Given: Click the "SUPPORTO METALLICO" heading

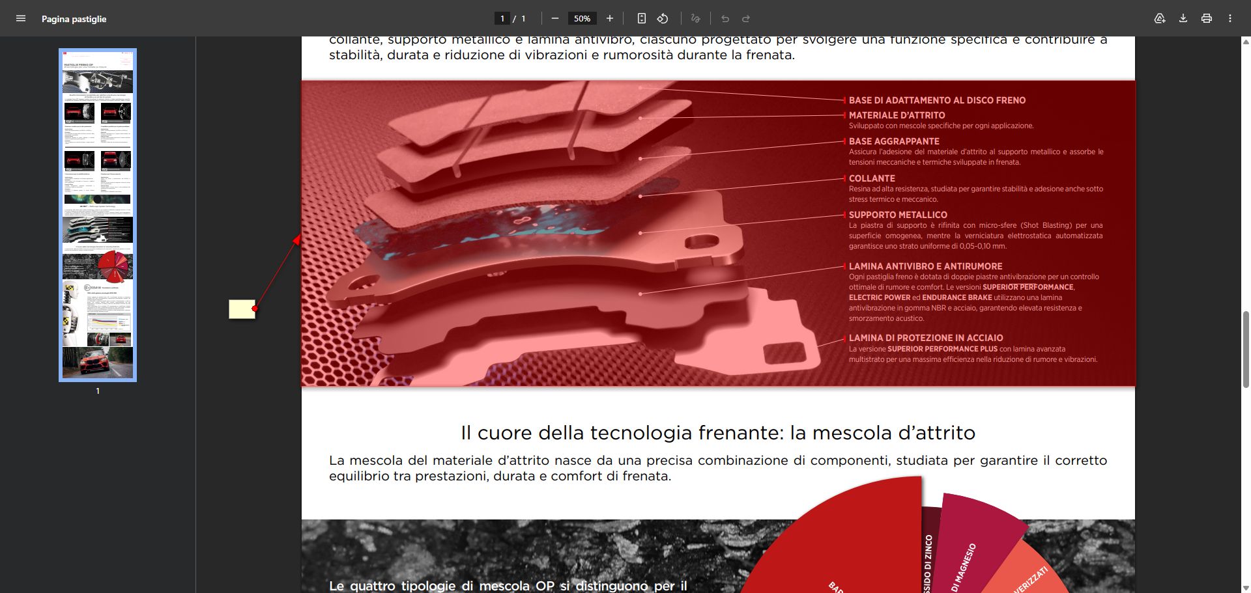Looking at the screenshot, I should coord(898,215).
